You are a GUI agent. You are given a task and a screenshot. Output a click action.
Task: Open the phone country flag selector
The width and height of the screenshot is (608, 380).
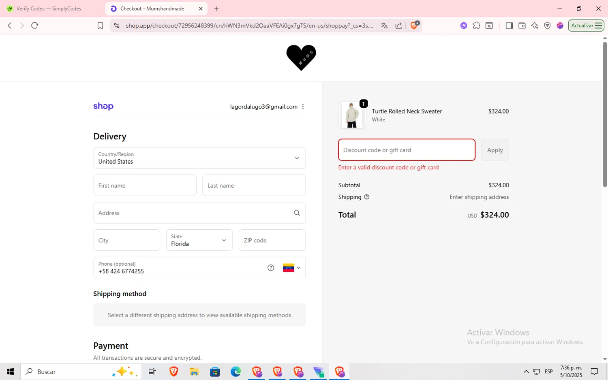tap(292, 268)
